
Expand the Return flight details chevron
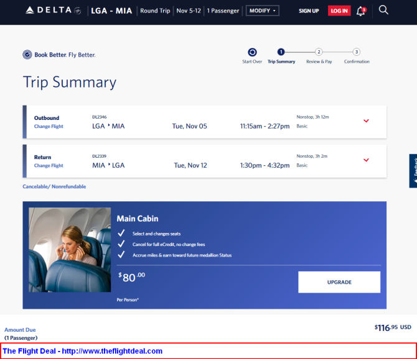click(366, 160)
